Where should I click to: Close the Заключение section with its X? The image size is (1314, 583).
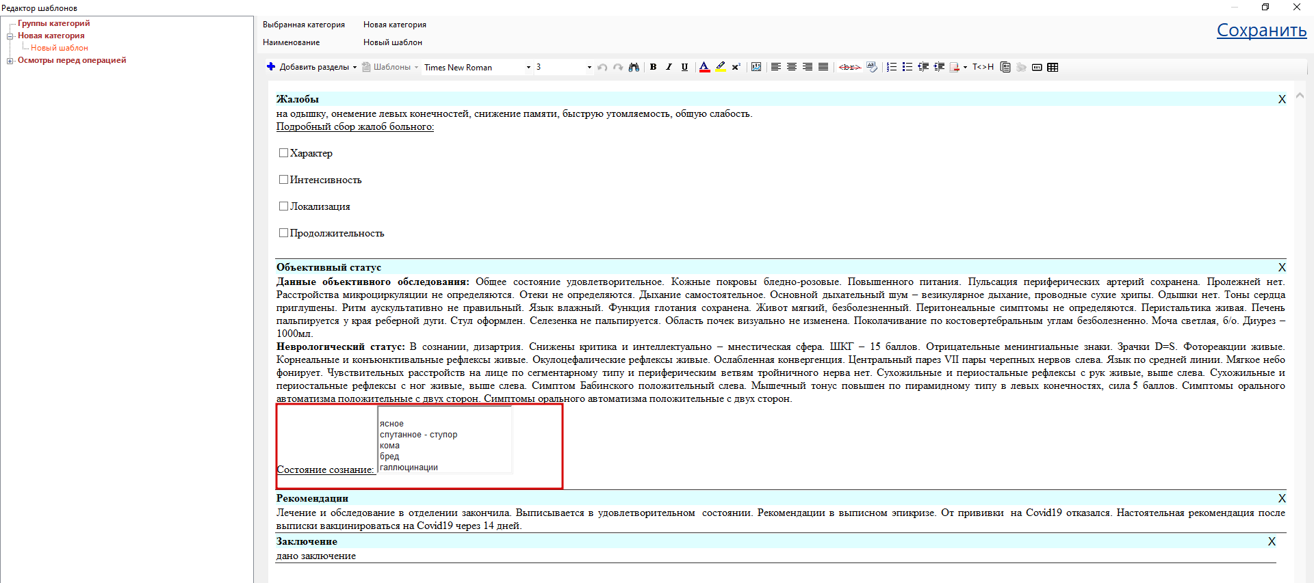point(1272,542)
